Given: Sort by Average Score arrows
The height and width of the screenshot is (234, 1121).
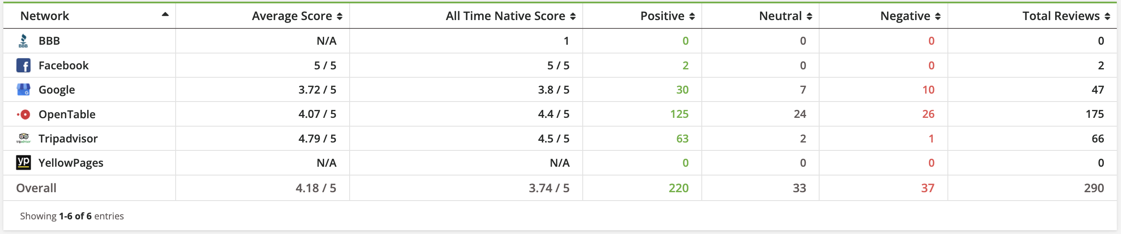Looking at the screenshot, I should [340, 16].
